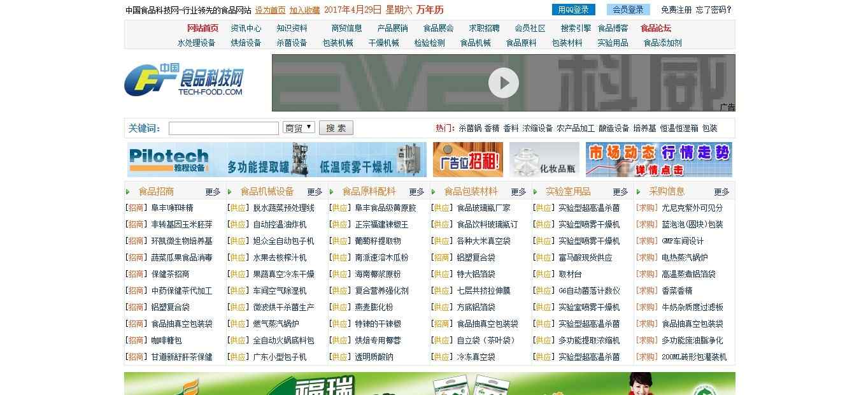Click the green arrow beside 食品招商 header
The image size is (859, 395).
(127, 190)
